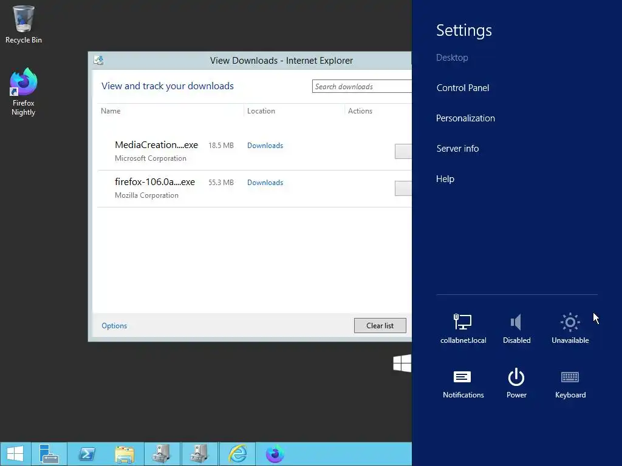
Task: Open PowerShell from taskbar
Action: coord(87,454)
